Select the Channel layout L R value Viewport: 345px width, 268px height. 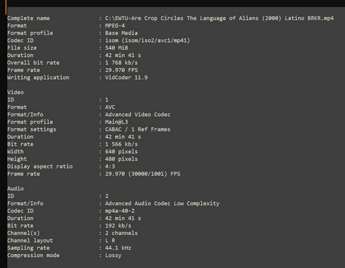[x=110, y=241]
